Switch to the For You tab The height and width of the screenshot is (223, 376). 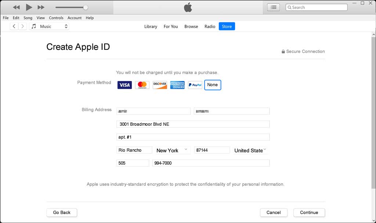click(x=171, y=26)
